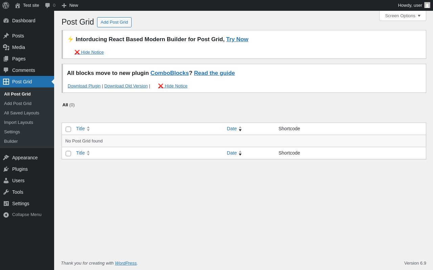Open Import Layouts submenu item
The height and width of the screenshot is (270, 433).
pyautogui.click(x=19, y=122)
